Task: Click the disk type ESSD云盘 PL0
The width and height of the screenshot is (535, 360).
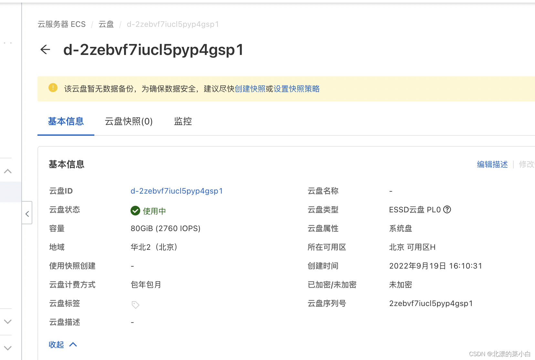Action: coord(415,210)
